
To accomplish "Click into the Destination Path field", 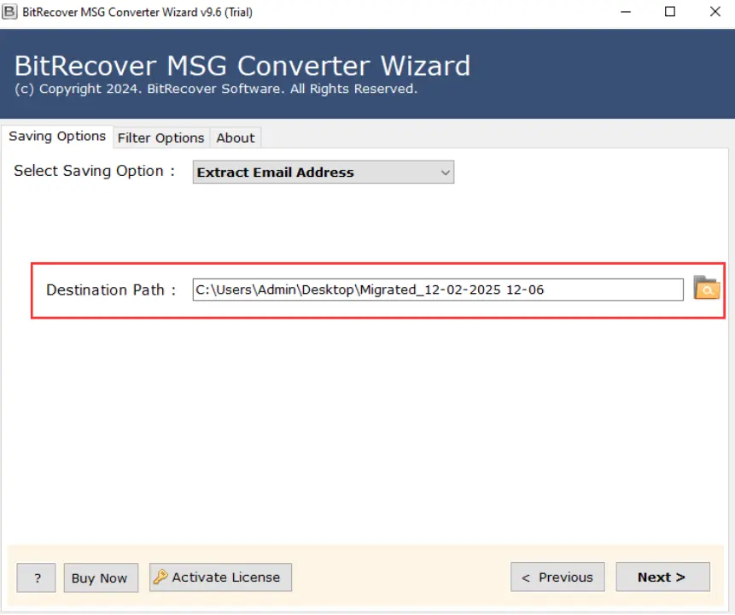I will click(x=438, y=290).
